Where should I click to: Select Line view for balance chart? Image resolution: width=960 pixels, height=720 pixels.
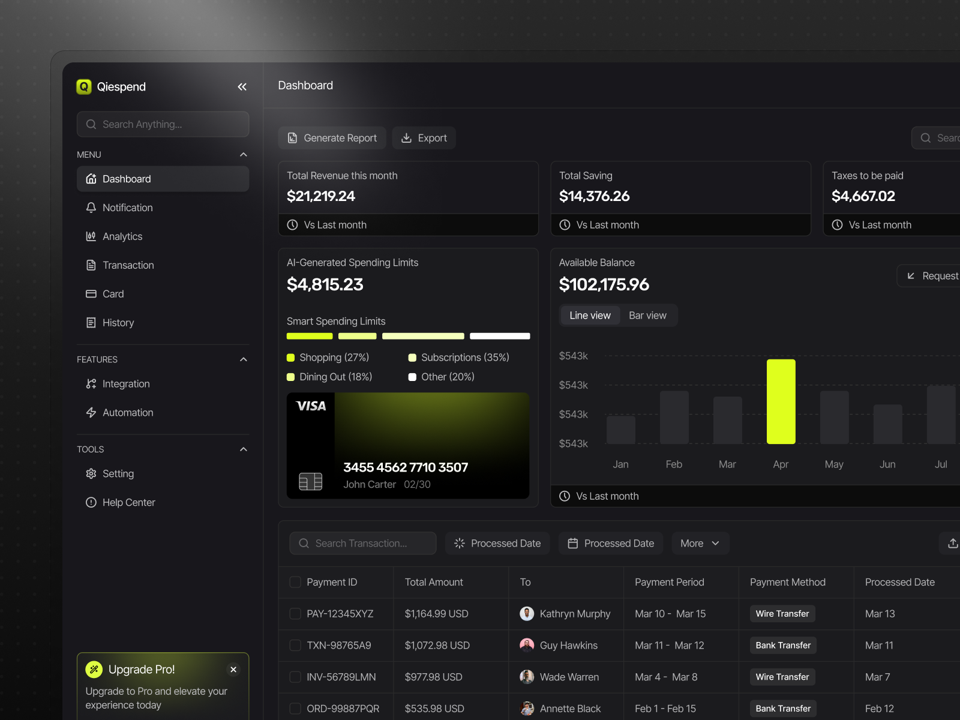[590, 315]
